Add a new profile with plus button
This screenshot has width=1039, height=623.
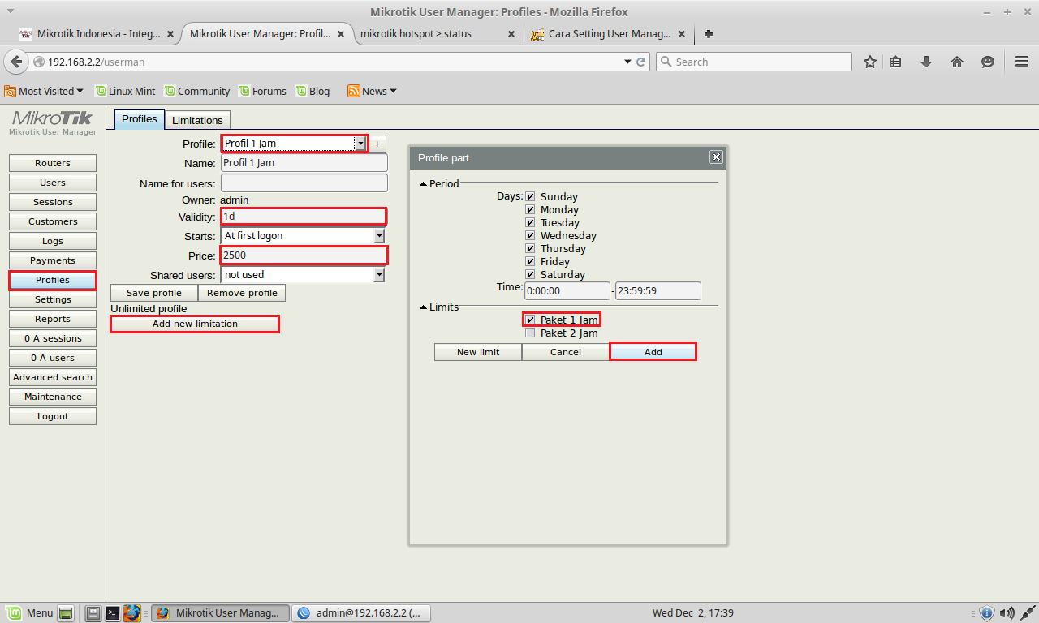pos(377,144)
